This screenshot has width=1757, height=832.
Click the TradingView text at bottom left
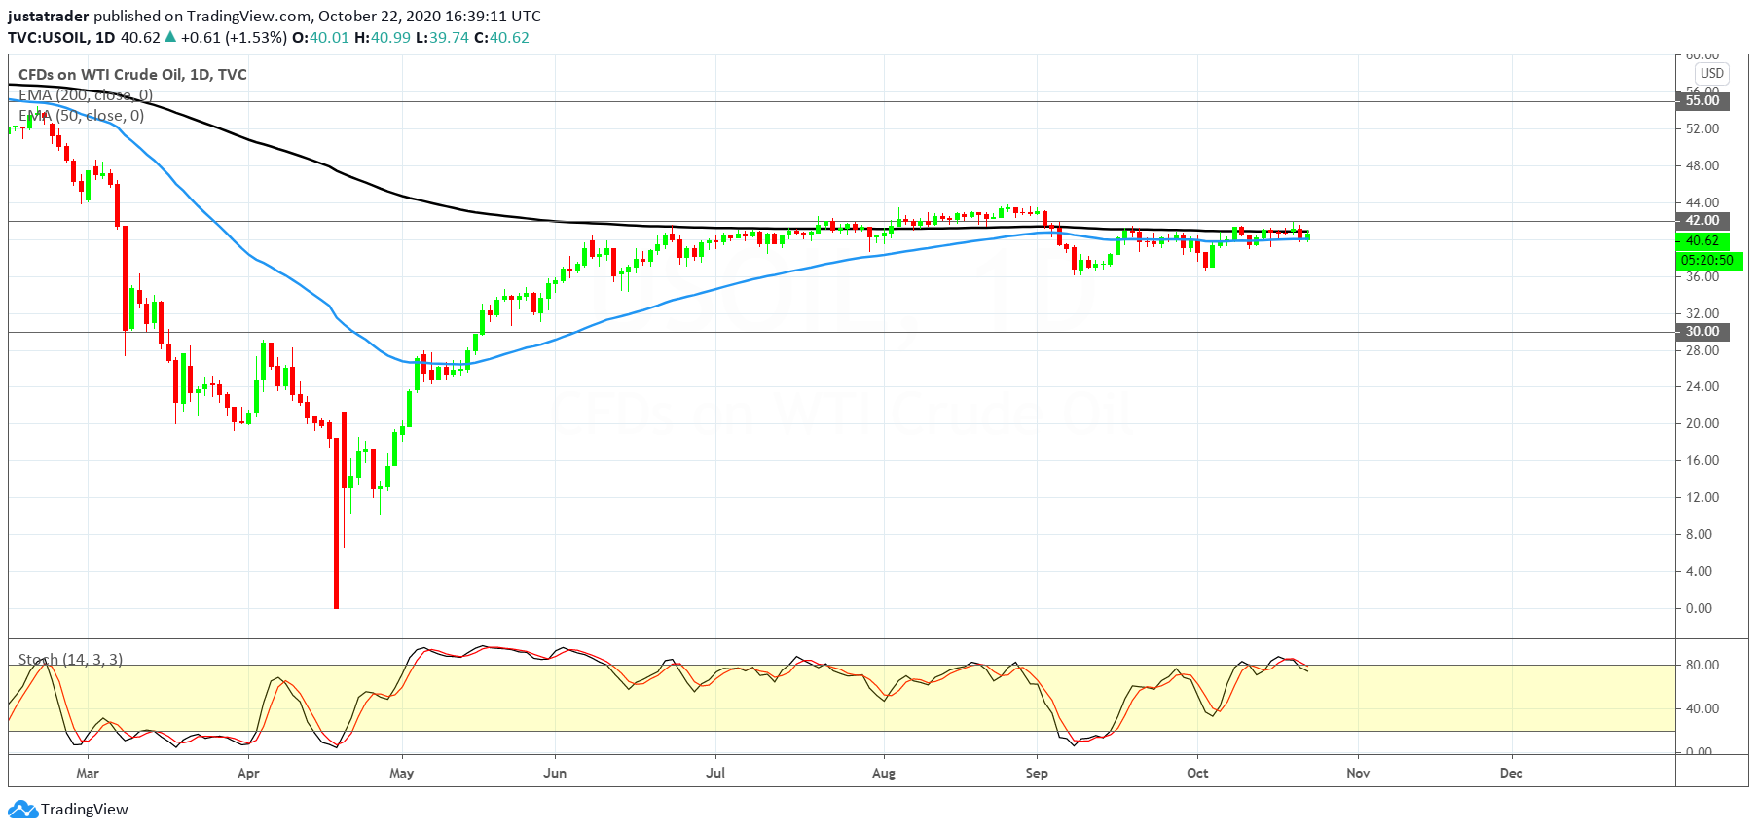[x=85, y=810]
